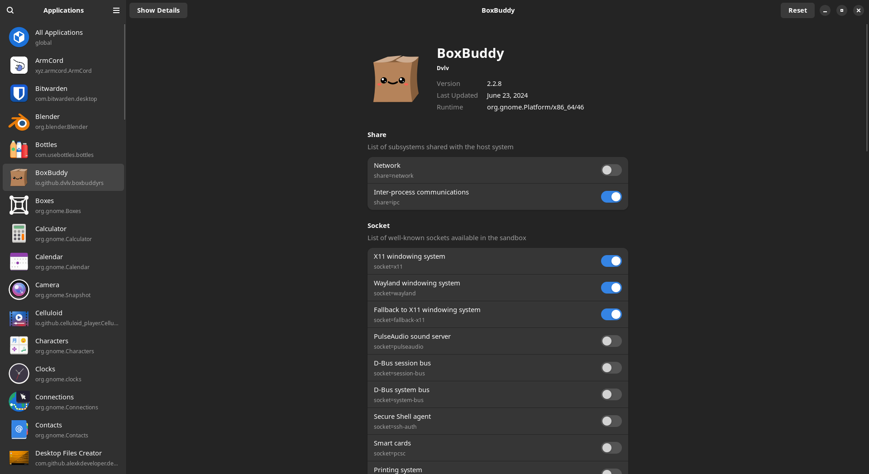
Task: Pick the Celluloid player icon
Action: click(19, 318)
